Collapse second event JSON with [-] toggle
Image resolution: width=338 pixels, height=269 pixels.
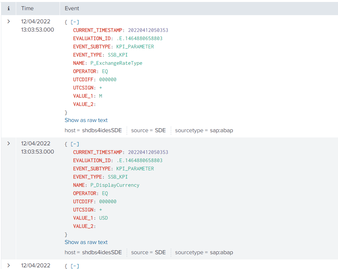(x=75, y=144)
